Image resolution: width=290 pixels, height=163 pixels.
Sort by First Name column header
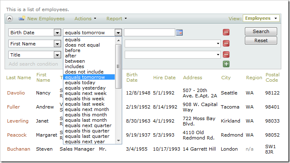pyautogui.click(x=43, y=77)
